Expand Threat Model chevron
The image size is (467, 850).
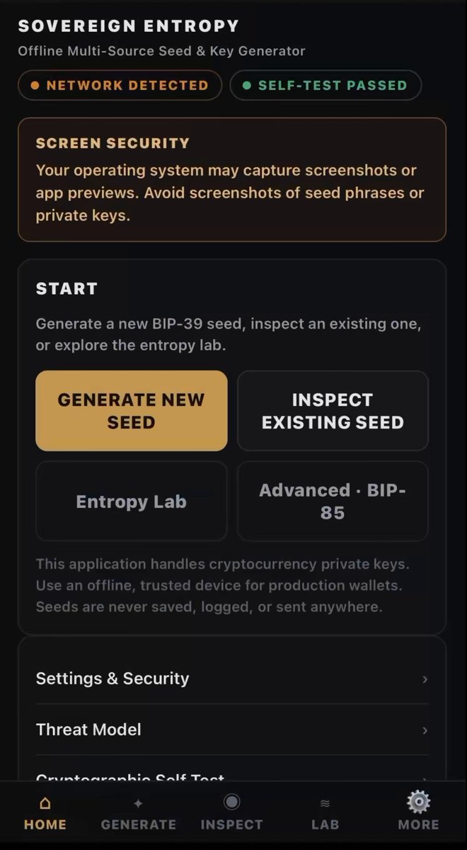(x=425, y=730)
